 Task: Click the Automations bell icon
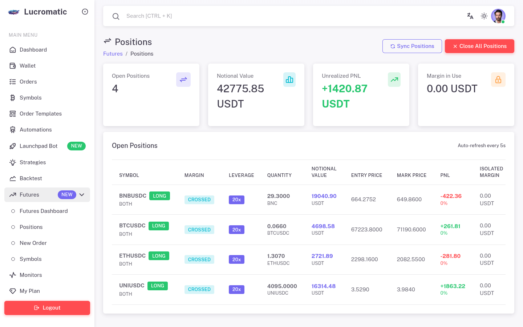click(12, 130)
